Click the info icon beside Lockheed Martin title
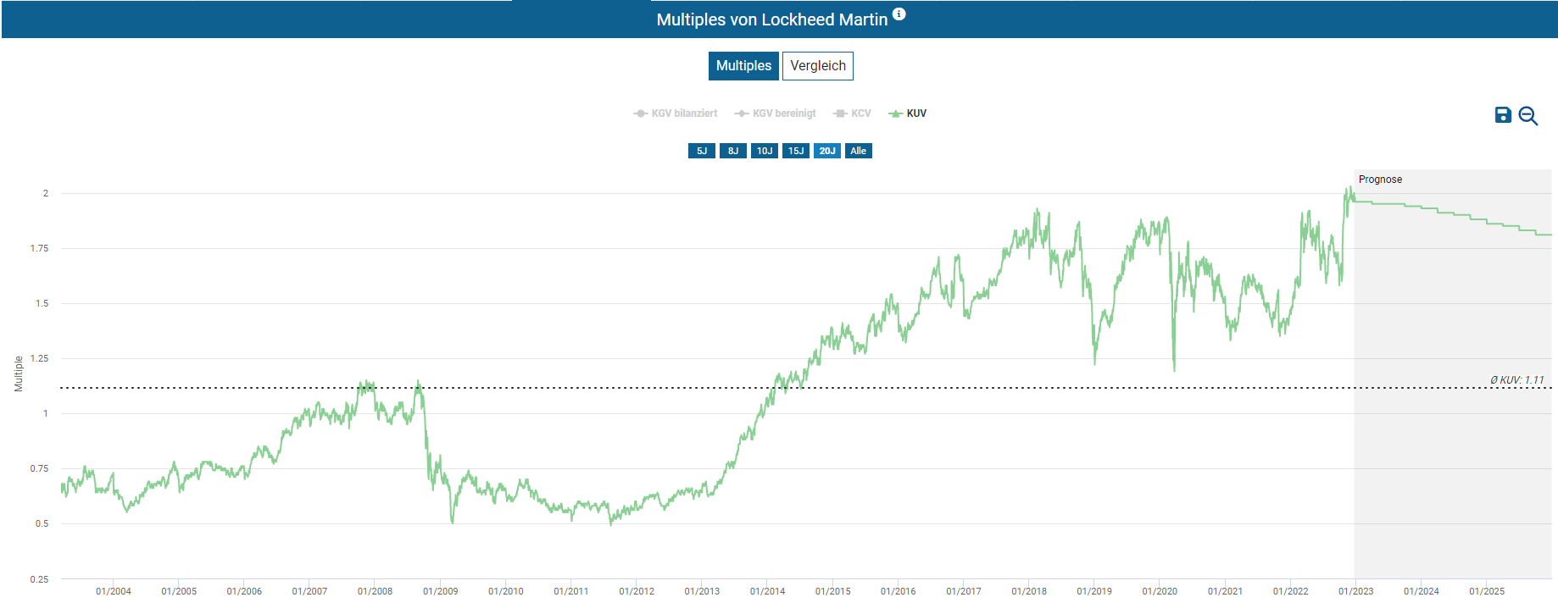1558x614 pixels. coord(899,14)
